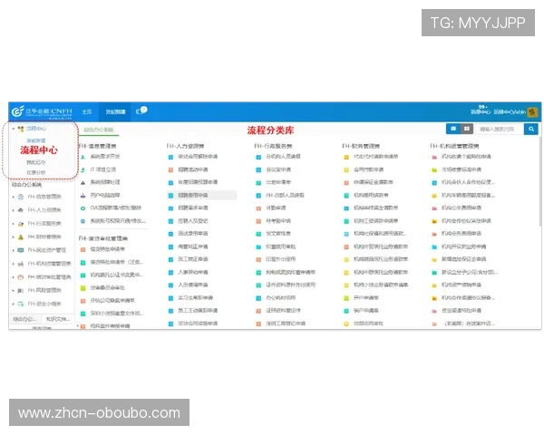
Task: Switch to grid view toggle
Action: click(x=467, y=129)
